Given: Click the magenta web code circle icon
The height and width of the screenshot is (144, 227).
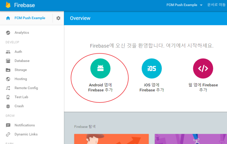Looking at the screenshot, I should tap(203, 68).
